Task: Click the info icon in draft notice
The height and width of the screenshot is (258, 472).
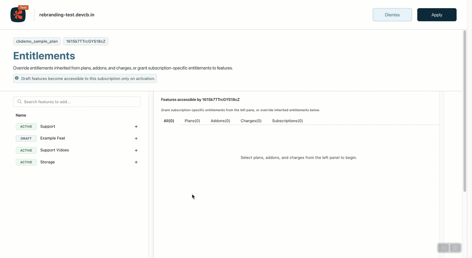Action: coord(17,78)
